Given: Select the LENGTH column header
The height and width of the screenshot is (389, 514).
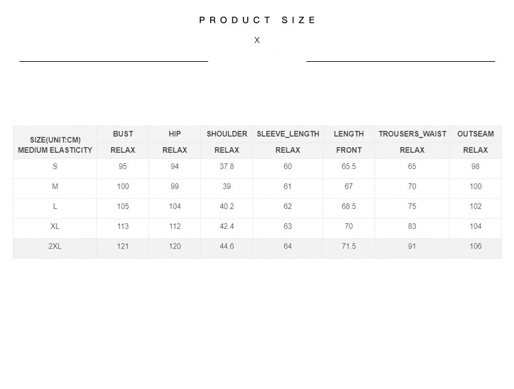Looking at the screenshot, I should pos(349,134).
